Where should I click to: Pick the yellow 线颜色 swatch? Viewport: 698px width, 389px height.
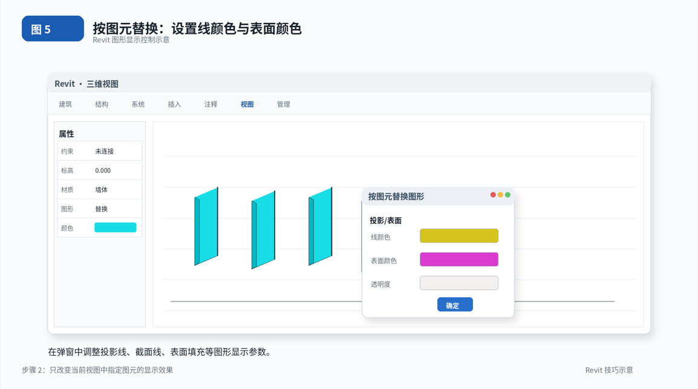459,236
